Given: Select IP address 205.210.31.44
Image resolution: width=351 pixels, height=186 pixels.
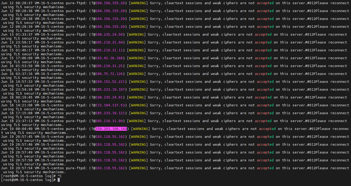Looking at the screenshot, I should click(x=109, y=42).
